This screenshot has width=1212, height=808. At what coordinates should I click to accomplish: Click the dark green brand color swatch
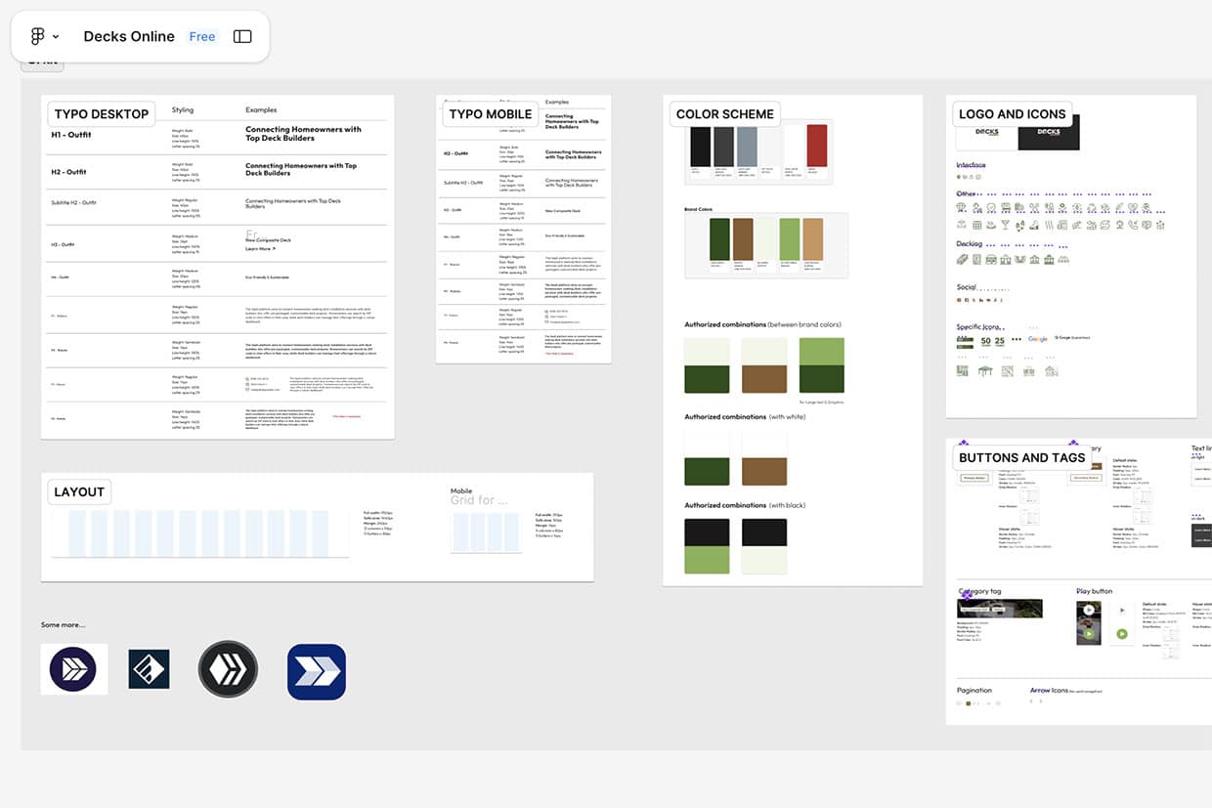[x=719, y=239]
